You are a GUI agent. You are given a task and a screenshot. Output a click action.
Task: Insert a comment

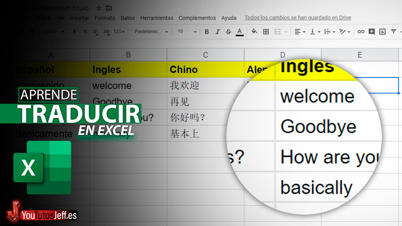pyautogui.click(x=372, y=32)
